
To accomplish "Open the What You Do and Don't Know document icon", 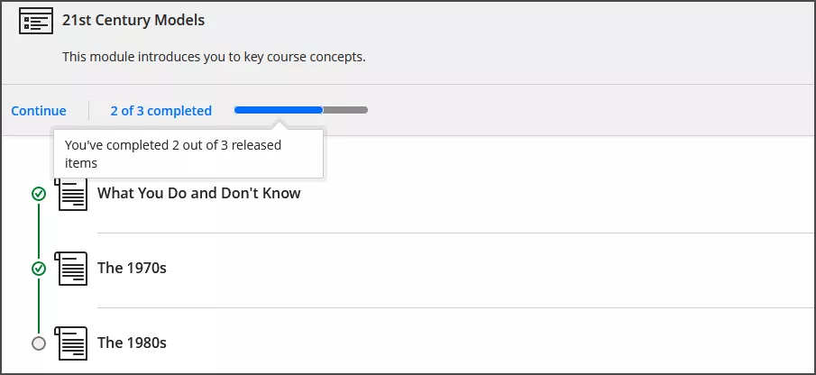I will (73, 195).
